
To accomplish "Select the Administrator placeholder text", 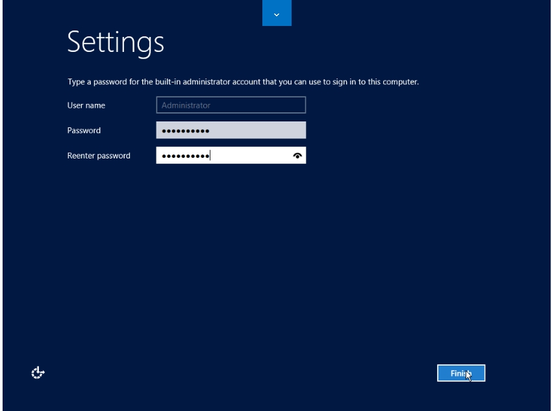I will (x=186, y=105).
